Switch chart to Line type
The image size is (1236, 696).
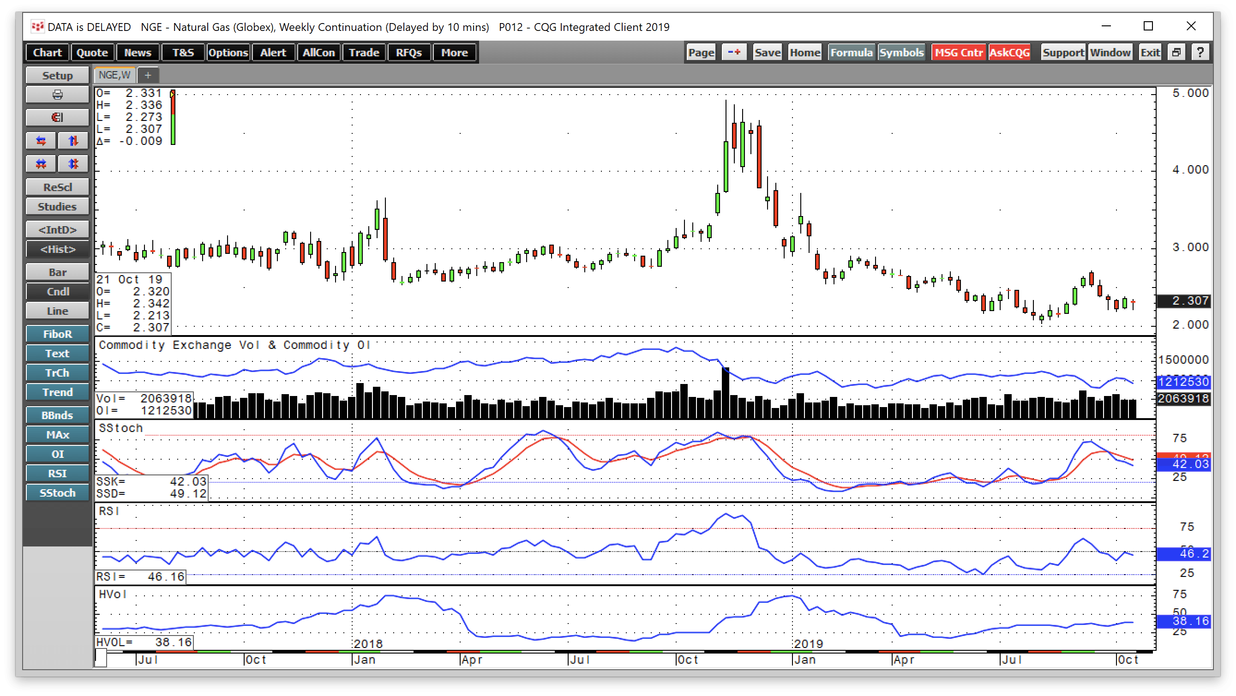[57, 311]
